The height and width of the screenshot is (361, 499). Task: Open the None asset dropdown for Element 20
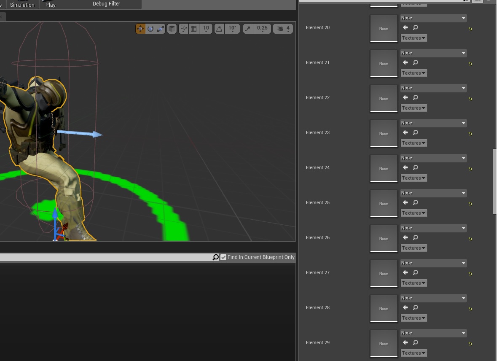(433, 18)
